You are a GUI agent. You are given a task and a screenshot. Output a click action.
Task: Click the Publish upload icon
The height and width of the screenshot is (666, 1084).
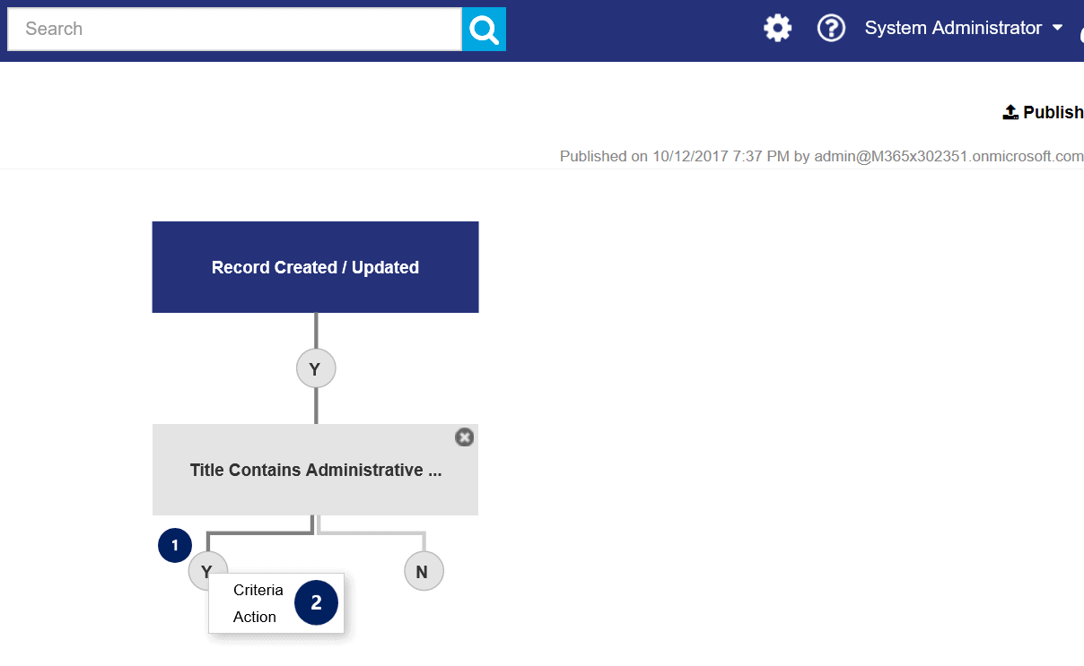1010,112
